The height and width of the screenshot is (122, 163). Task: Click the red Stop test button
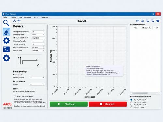click(108, 104)
